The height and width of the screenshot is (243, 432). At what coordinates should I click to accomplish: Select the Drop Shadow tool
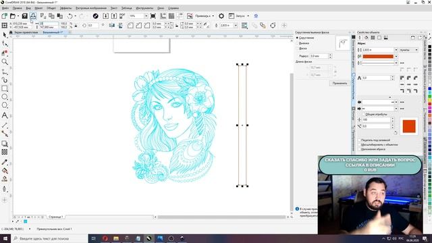pos(5,144)
